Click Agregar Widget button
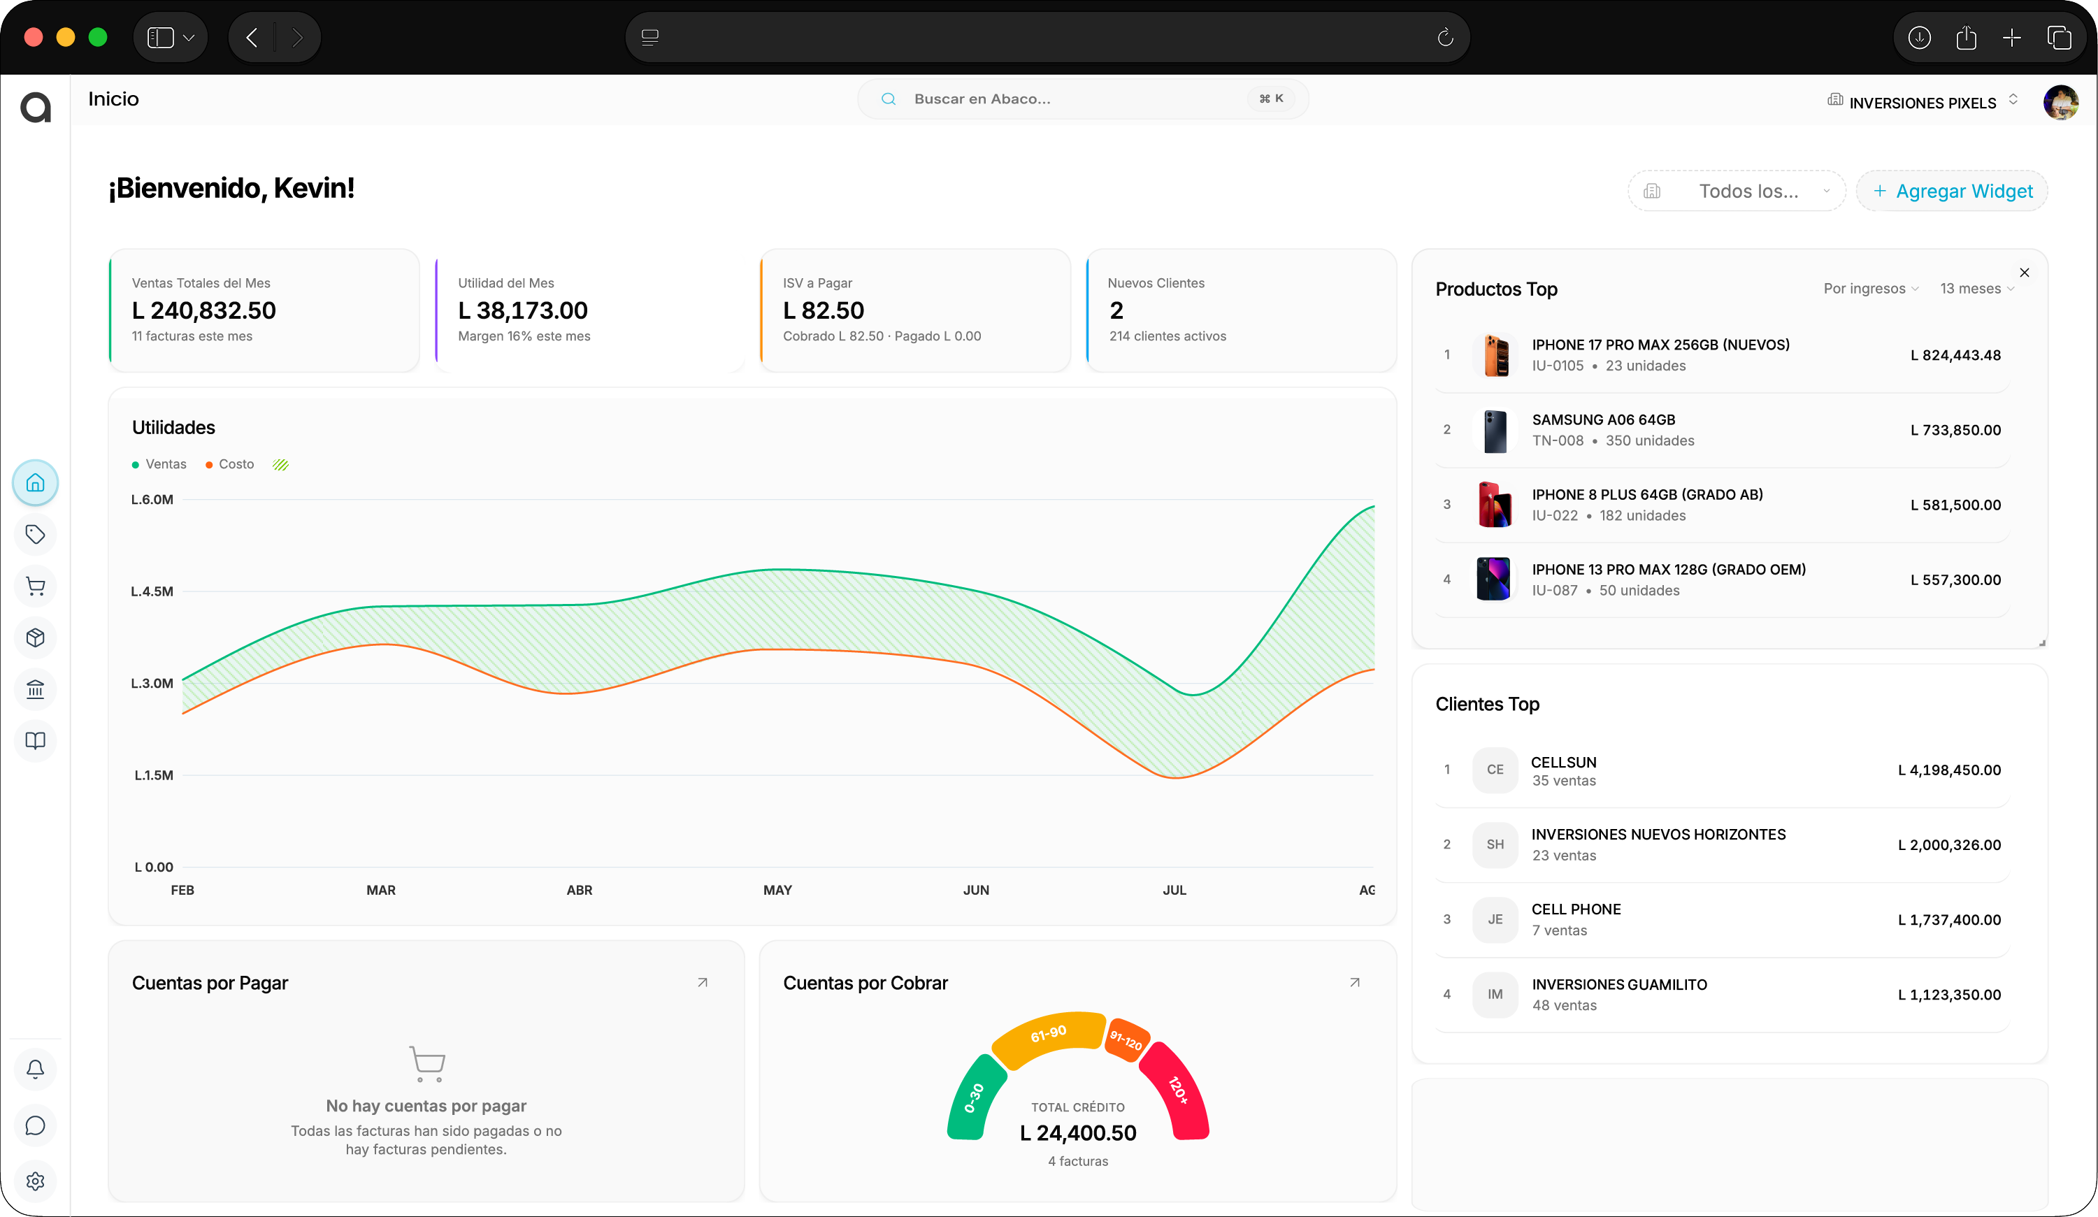 coord(1951,191)
